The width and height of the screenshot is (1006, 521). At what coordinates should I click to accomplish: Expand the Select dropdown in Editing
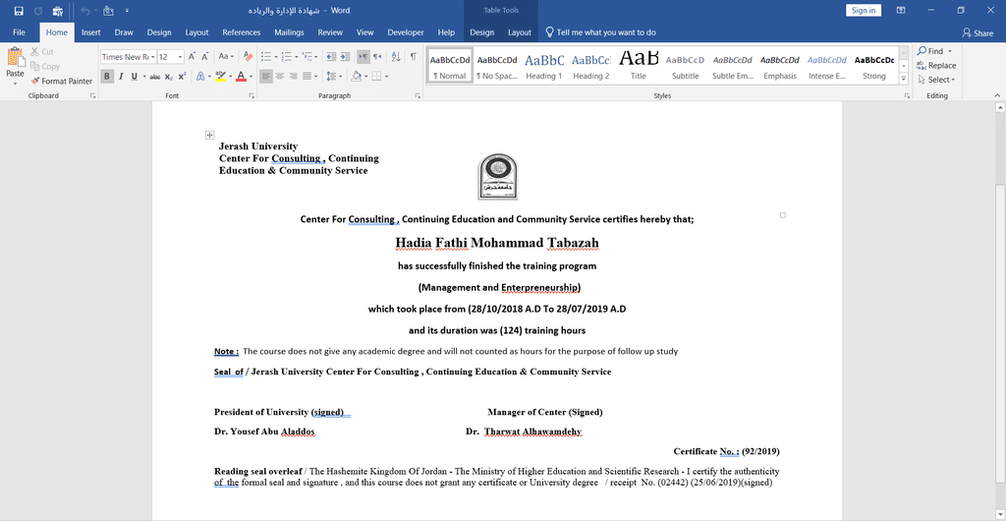click(x=936, y=80)
